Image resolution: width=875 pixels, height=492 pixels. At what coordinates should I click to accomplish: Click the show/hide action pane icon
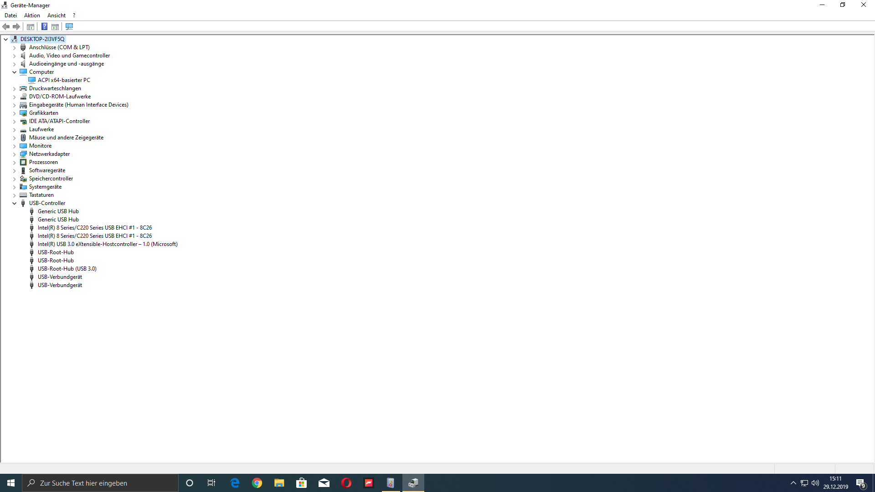click(55, 27)
